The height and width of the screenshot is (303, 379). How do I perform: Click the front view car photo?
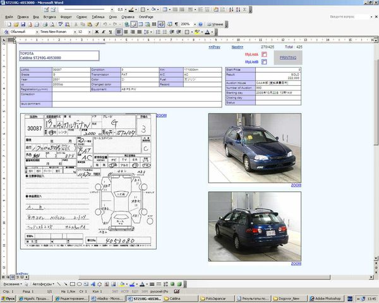[x=255, y=148]
